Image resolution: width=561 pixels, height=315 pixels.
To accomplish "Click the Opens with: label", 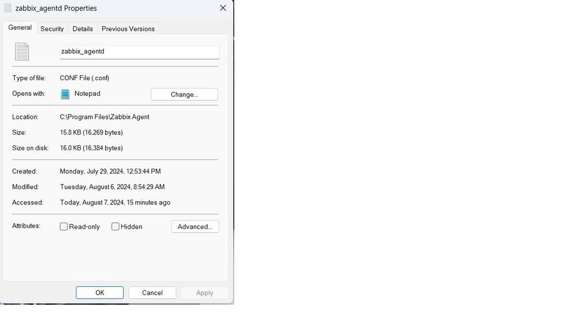I will [29, 94].
